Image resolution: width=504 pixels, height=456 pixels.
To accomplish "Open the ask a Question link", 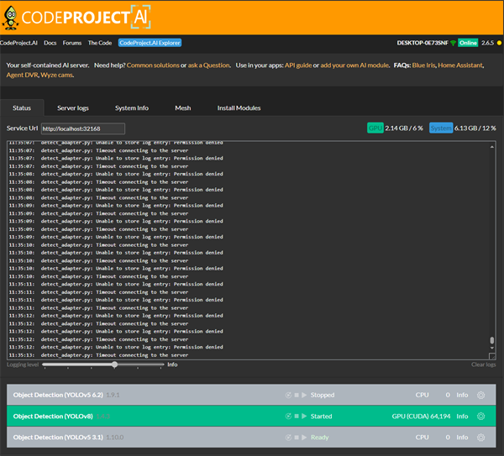I will point(209,66).
